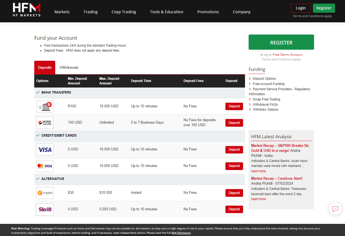Click the HFM HF Markets logo

point(27,10)
